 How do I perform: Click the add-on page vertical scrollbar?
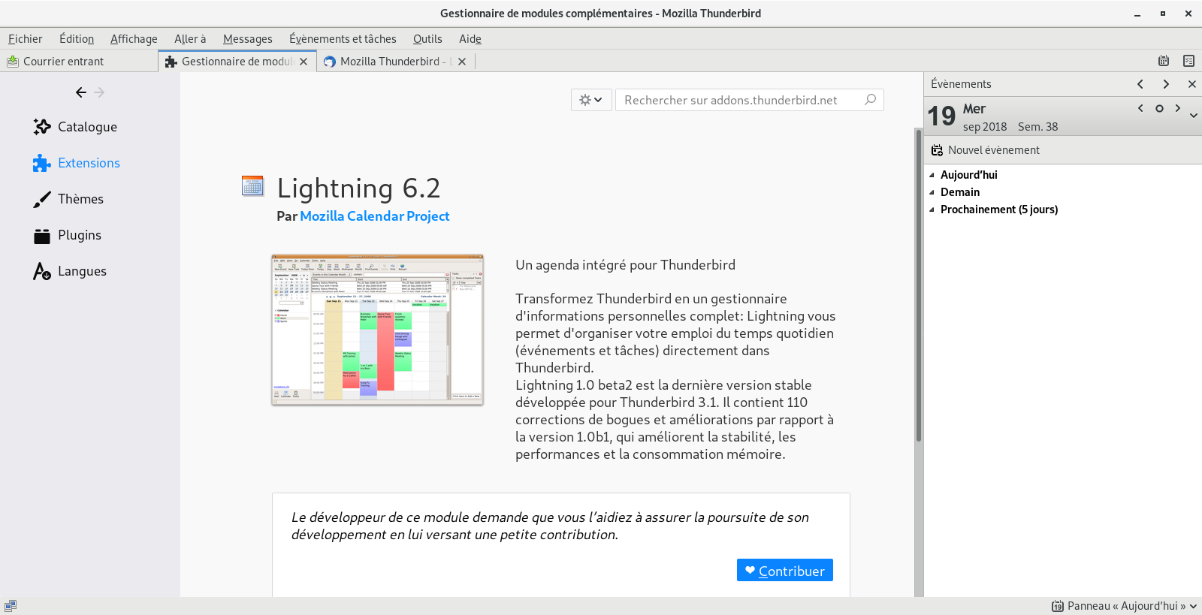[x=918, y=285]
